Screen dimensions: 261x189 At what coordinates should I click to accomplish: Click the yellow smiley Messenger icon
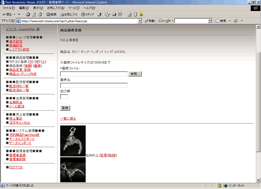(x=141, y=14)
